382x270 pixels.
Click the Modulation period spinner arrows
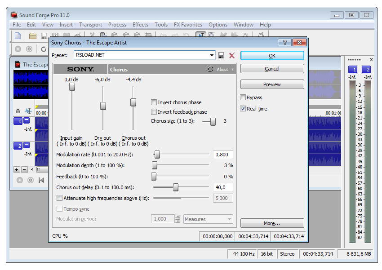tap(178, 219)
